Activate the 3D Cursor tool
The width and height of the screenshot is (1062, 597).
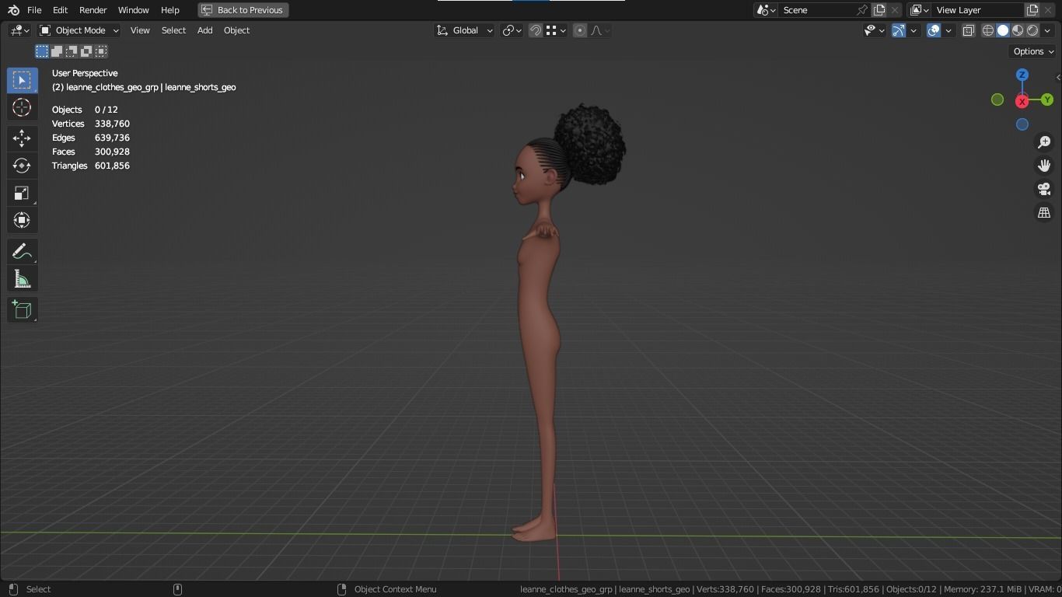pyautogui.click(x=22, y=107)
